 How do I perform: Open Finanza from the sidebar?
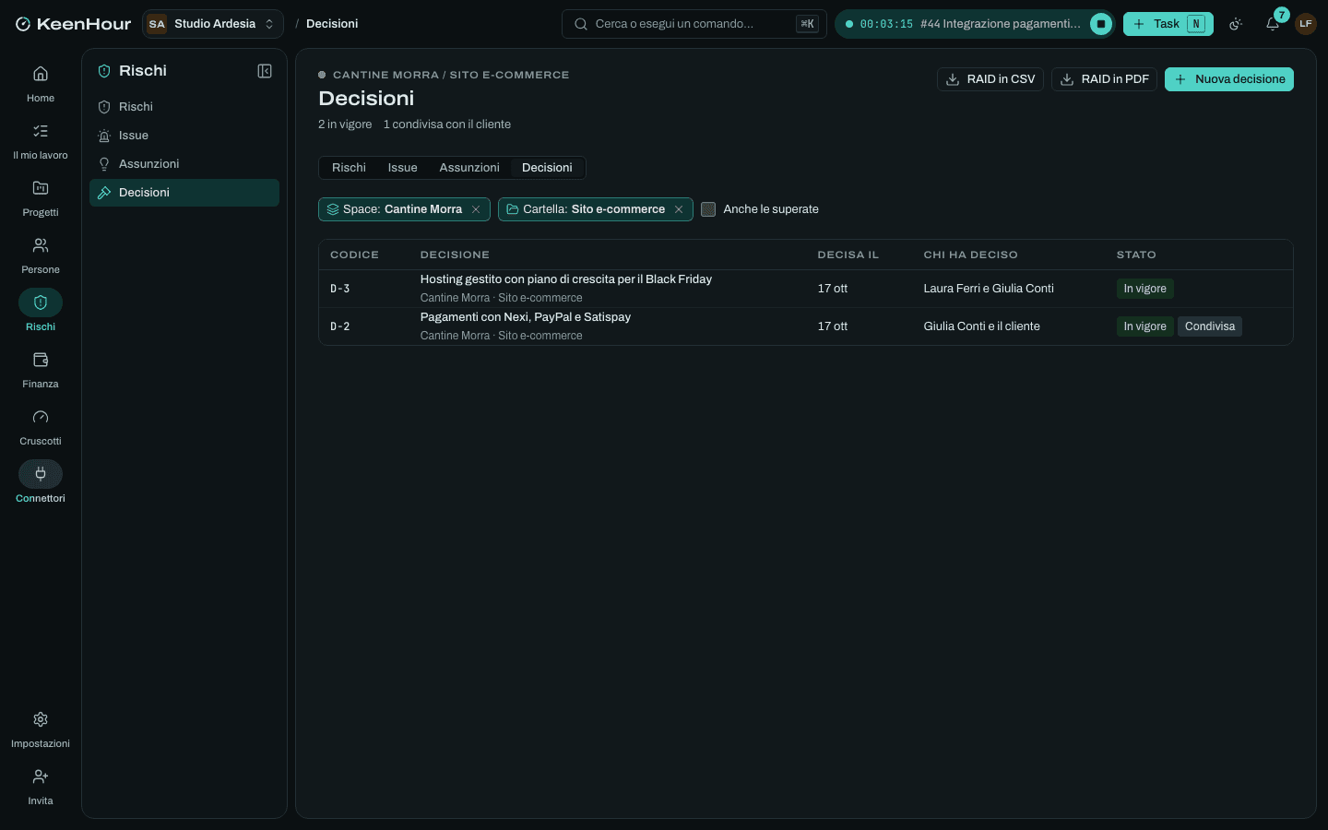[41, 370]
